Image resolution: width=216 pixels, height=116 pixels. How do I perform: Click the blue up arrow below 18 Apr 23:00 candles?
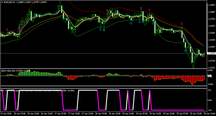click(x=131, y=23)
